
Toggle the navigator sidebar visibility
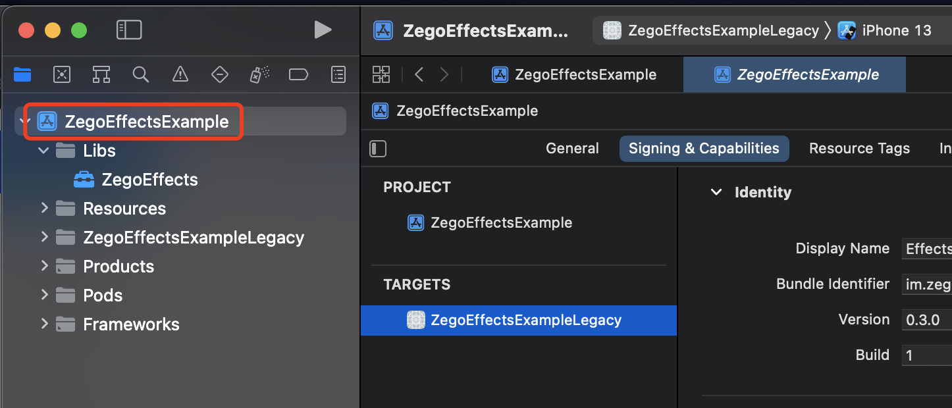click(x=129, y=30)
